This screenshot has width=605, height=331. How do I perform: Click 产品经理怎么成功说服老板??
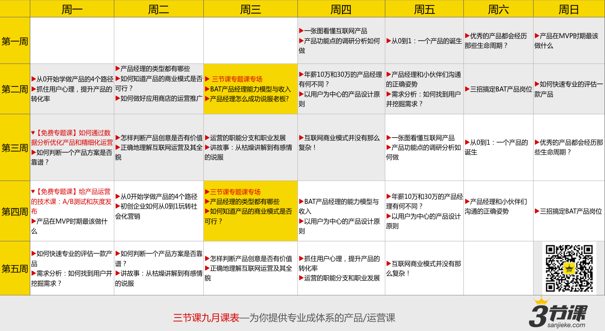tap(247, 99)
